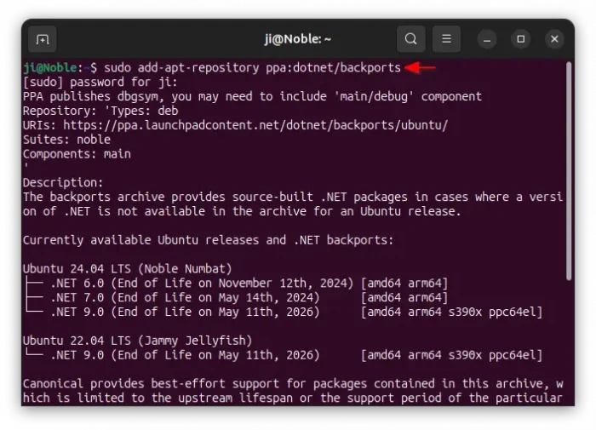The image size is (596, 430).
Task: Click the ji@Noble title bar text
Action: 298,39
